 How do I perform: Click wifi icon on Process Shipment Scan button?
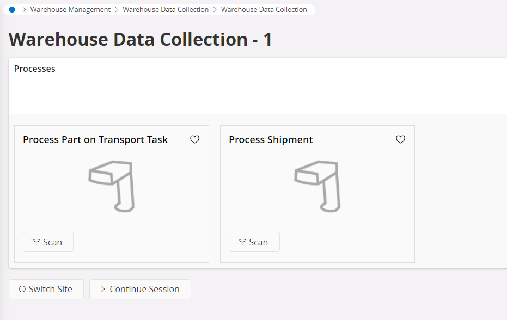click(x=242, y=242)
